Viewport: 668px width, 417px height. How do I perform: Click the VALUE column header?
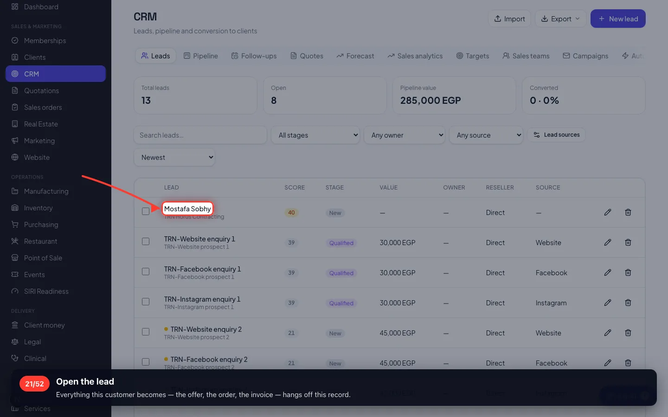[x=389, y=188]
